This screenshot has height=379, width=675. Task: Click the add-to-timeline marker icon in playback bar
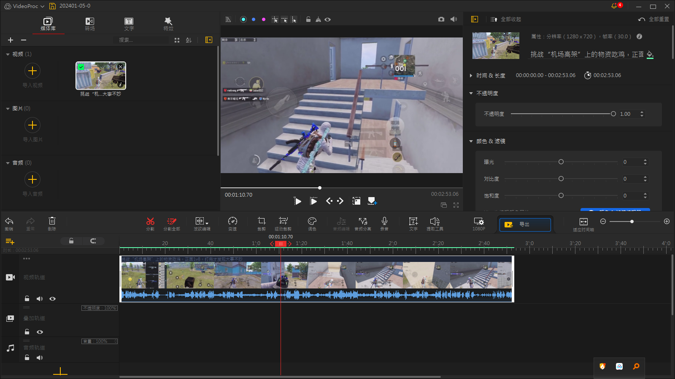coord(372,201)
